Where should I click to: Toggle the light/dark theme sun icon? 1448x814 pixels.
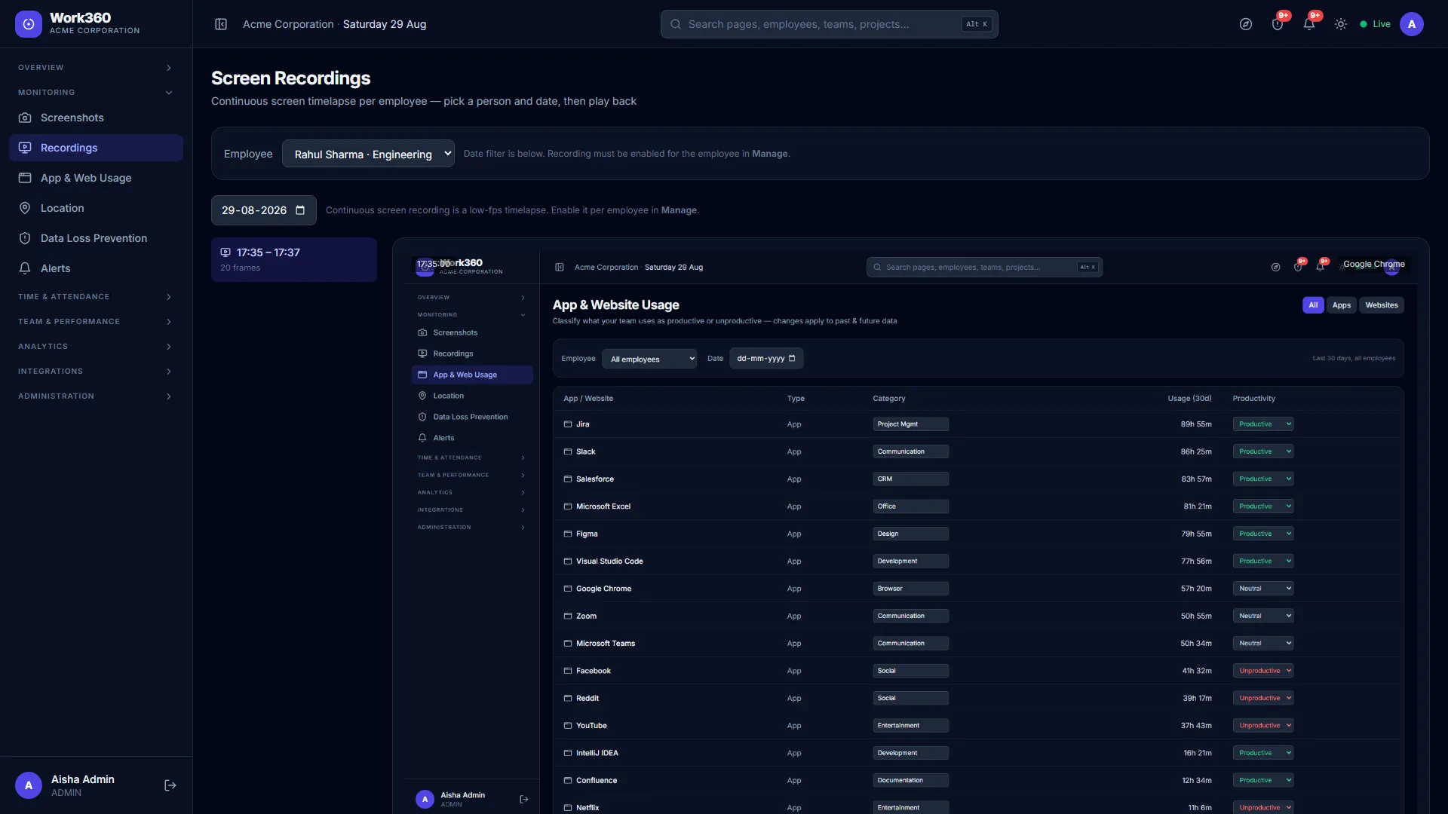[x=1341, y=24]
